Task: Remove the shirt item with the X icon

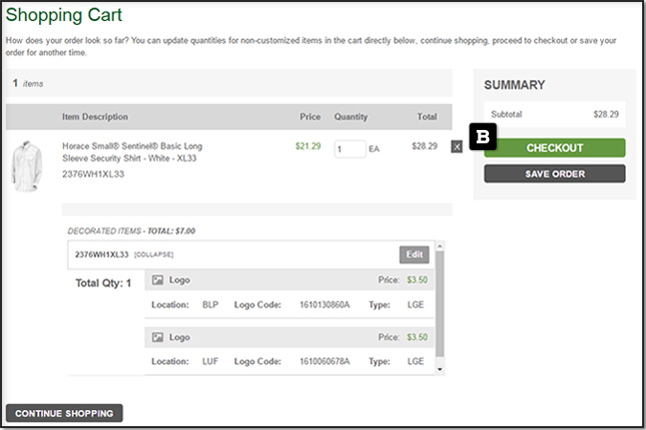Action: [457, 146]
